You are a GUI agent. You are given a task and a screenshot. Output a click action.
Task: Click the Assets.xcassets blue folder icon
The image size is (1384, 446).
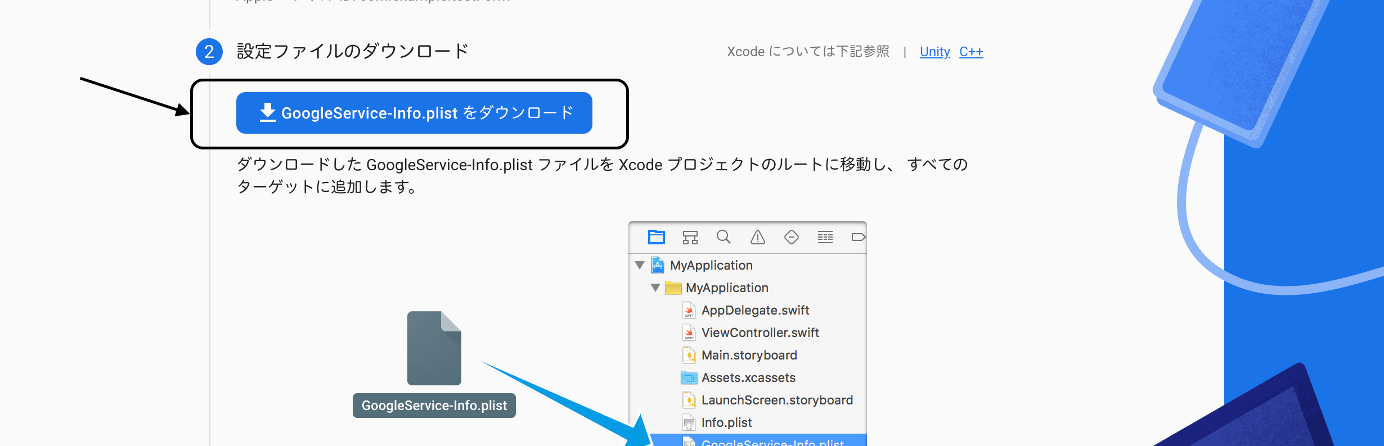[x=689, y=377]
